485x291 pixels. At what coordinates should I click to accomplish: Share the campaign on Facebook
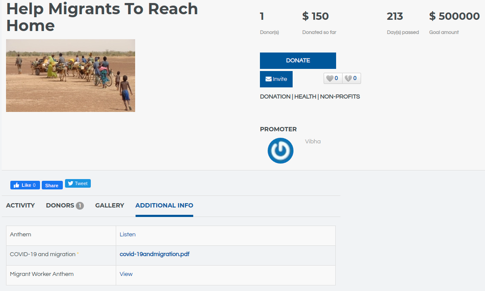point(52,185)
